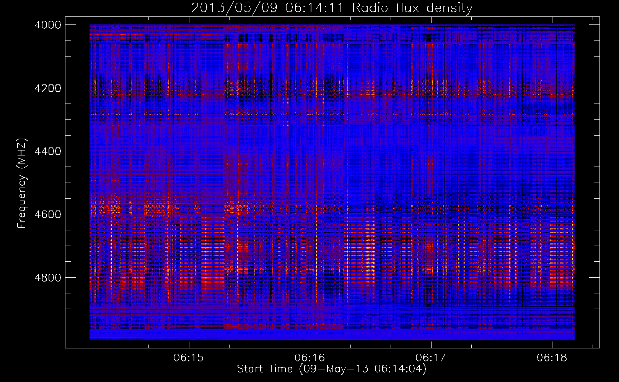
Task: Click the "Start Time (09-May-13 06:14:04)" axis title
Action: click(x=332, y=369)
